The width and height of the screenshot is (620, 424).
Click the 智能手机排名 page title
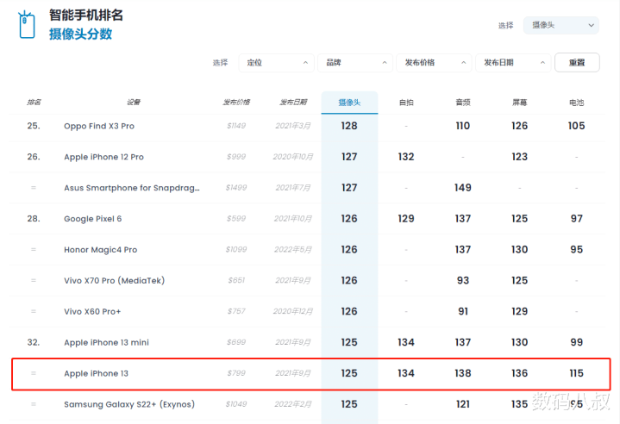(x=86, y=15)
